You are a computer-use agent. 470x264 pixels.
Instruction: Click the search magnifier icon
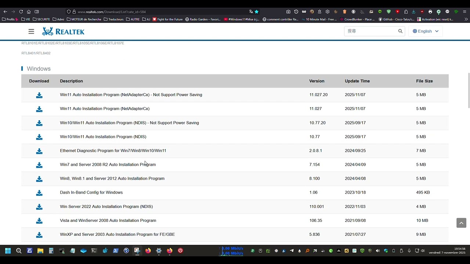[x=400, y=31]
